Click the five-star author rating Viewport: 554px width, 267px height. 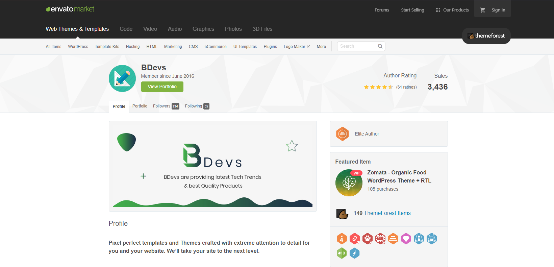pos(378,87)
